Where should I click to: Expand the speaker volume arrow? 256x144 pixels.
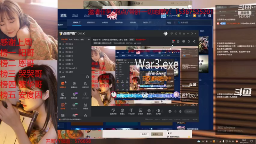point(162,111)
